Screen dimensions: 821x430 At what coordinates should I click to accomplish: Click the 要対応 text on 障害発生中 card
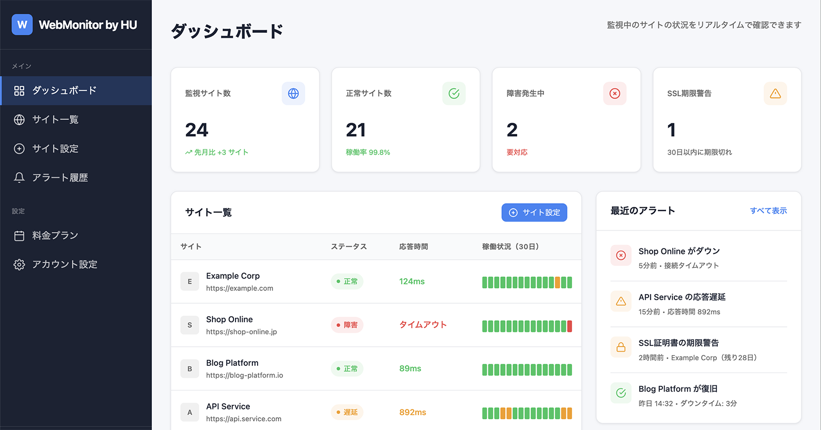click(517, 152)
